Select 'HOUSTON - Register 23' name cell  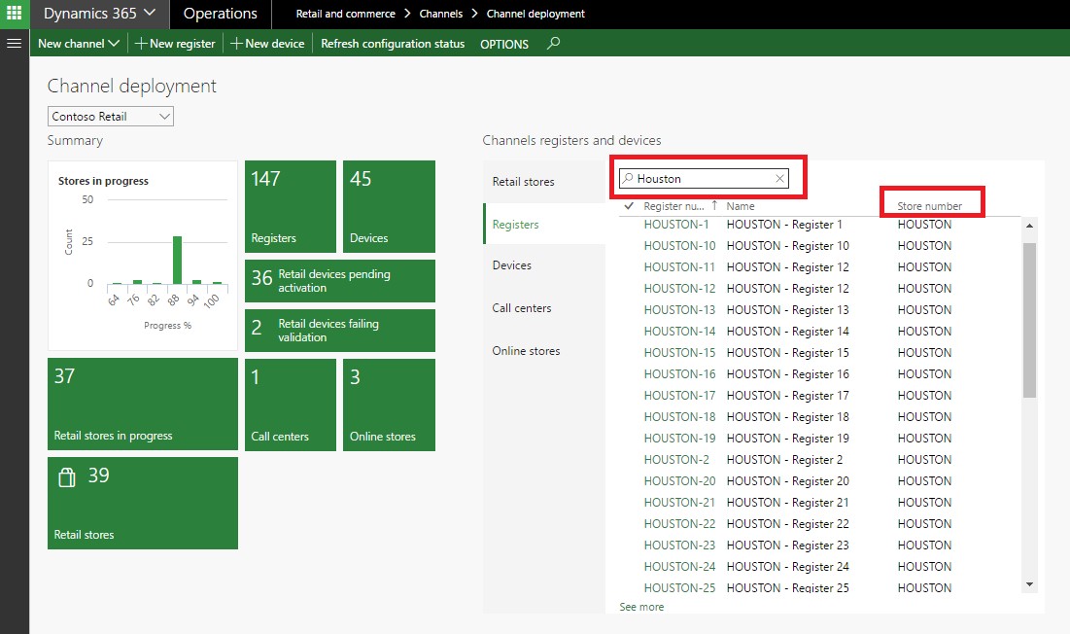(787, 546)
